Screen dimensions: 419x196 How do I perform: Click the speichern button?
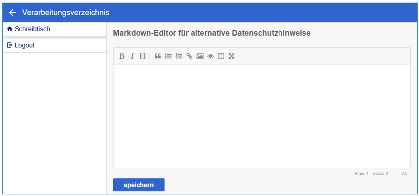(139, 185)
